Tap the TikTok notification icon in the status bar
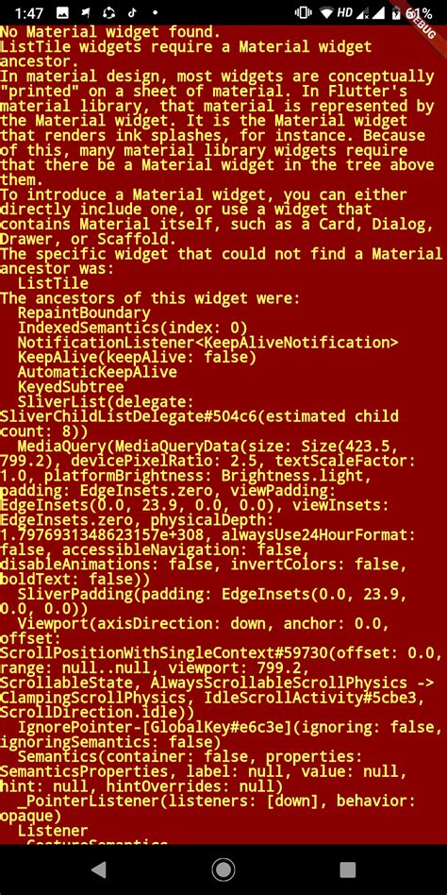The image size is (447, 895). (x=132, y=12)
